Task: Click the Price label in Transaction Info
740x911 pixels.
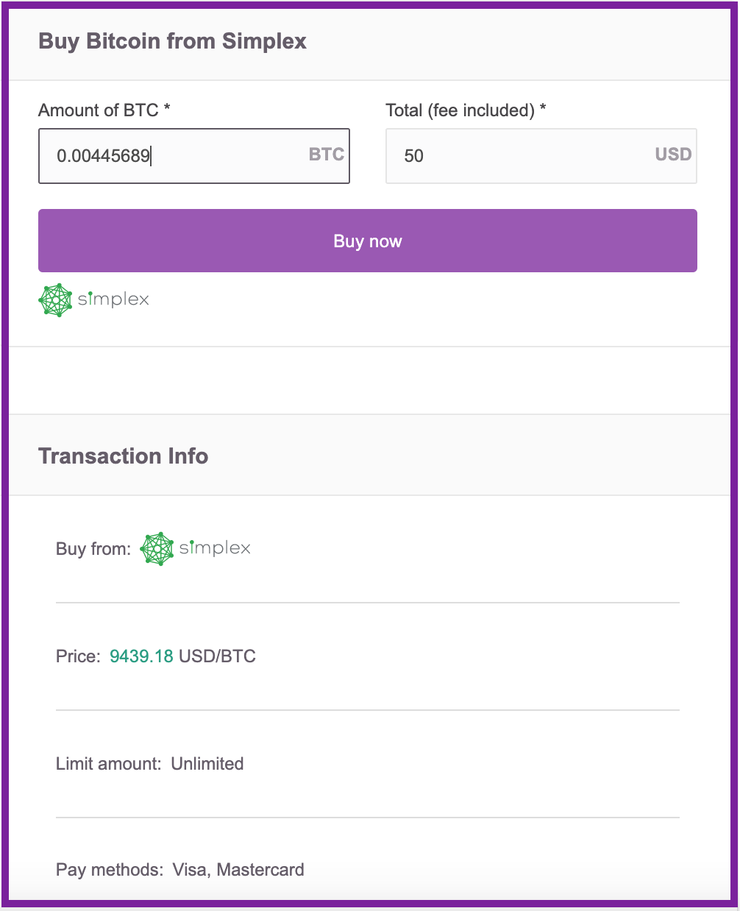Action: click(x=77, y=656)
